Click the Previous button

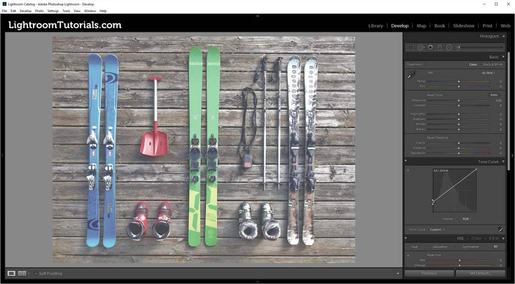click(429, 273)
